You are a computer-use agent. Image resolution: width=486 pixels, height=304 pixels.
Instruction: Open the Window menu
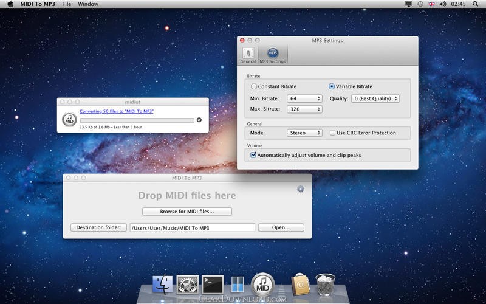click(88, 4)
